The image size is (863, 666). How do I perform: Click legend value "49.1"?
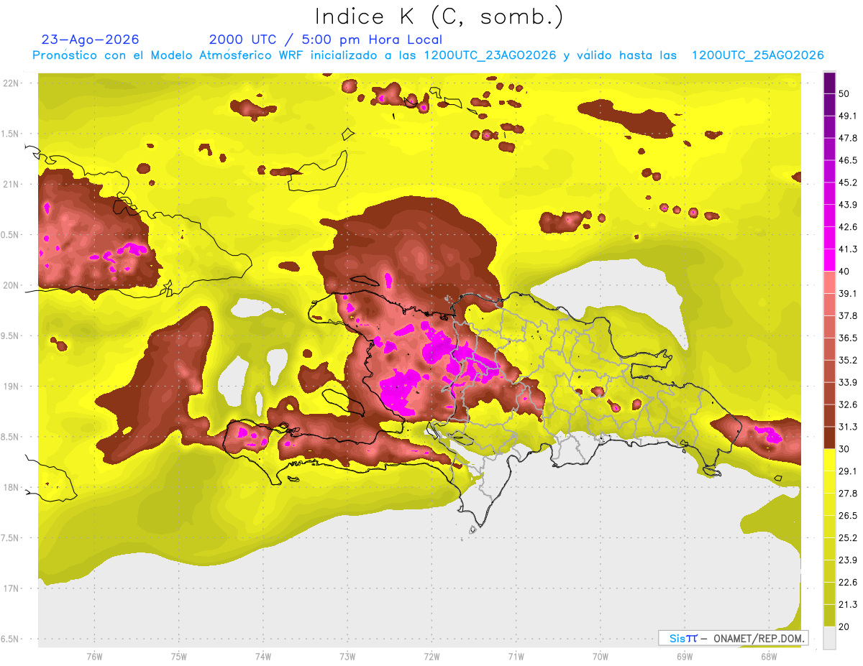847,116
